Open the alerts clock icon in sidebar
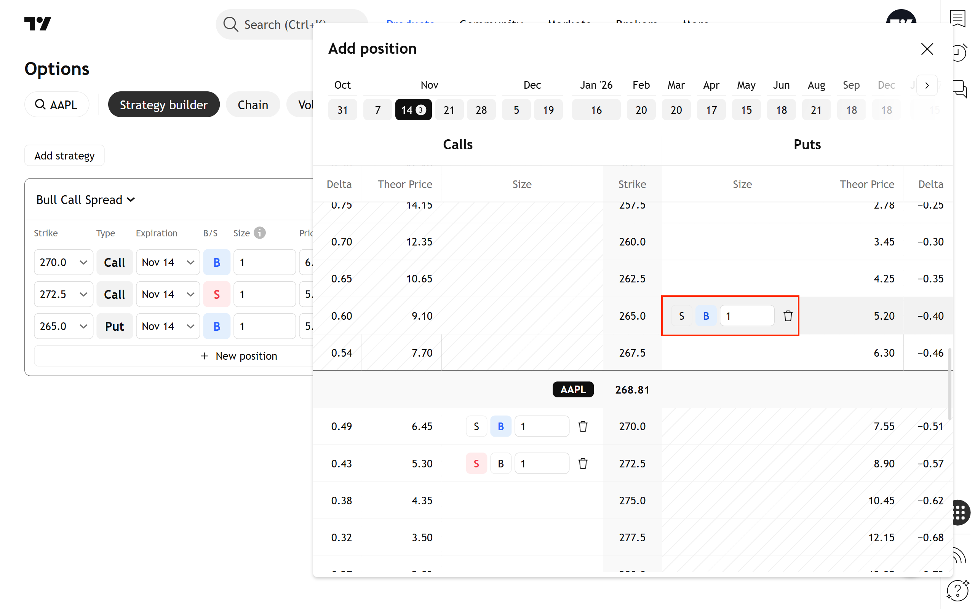975x609 pixels. [x=959, y=53]
